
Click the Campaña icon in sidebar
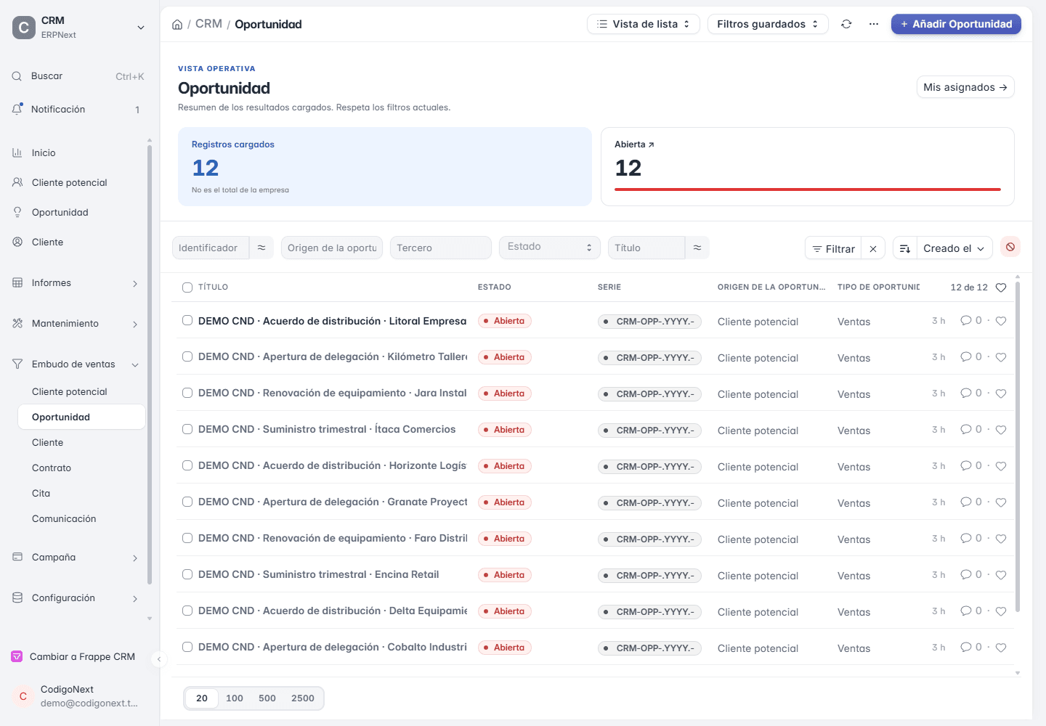click(x=17, y=557)
